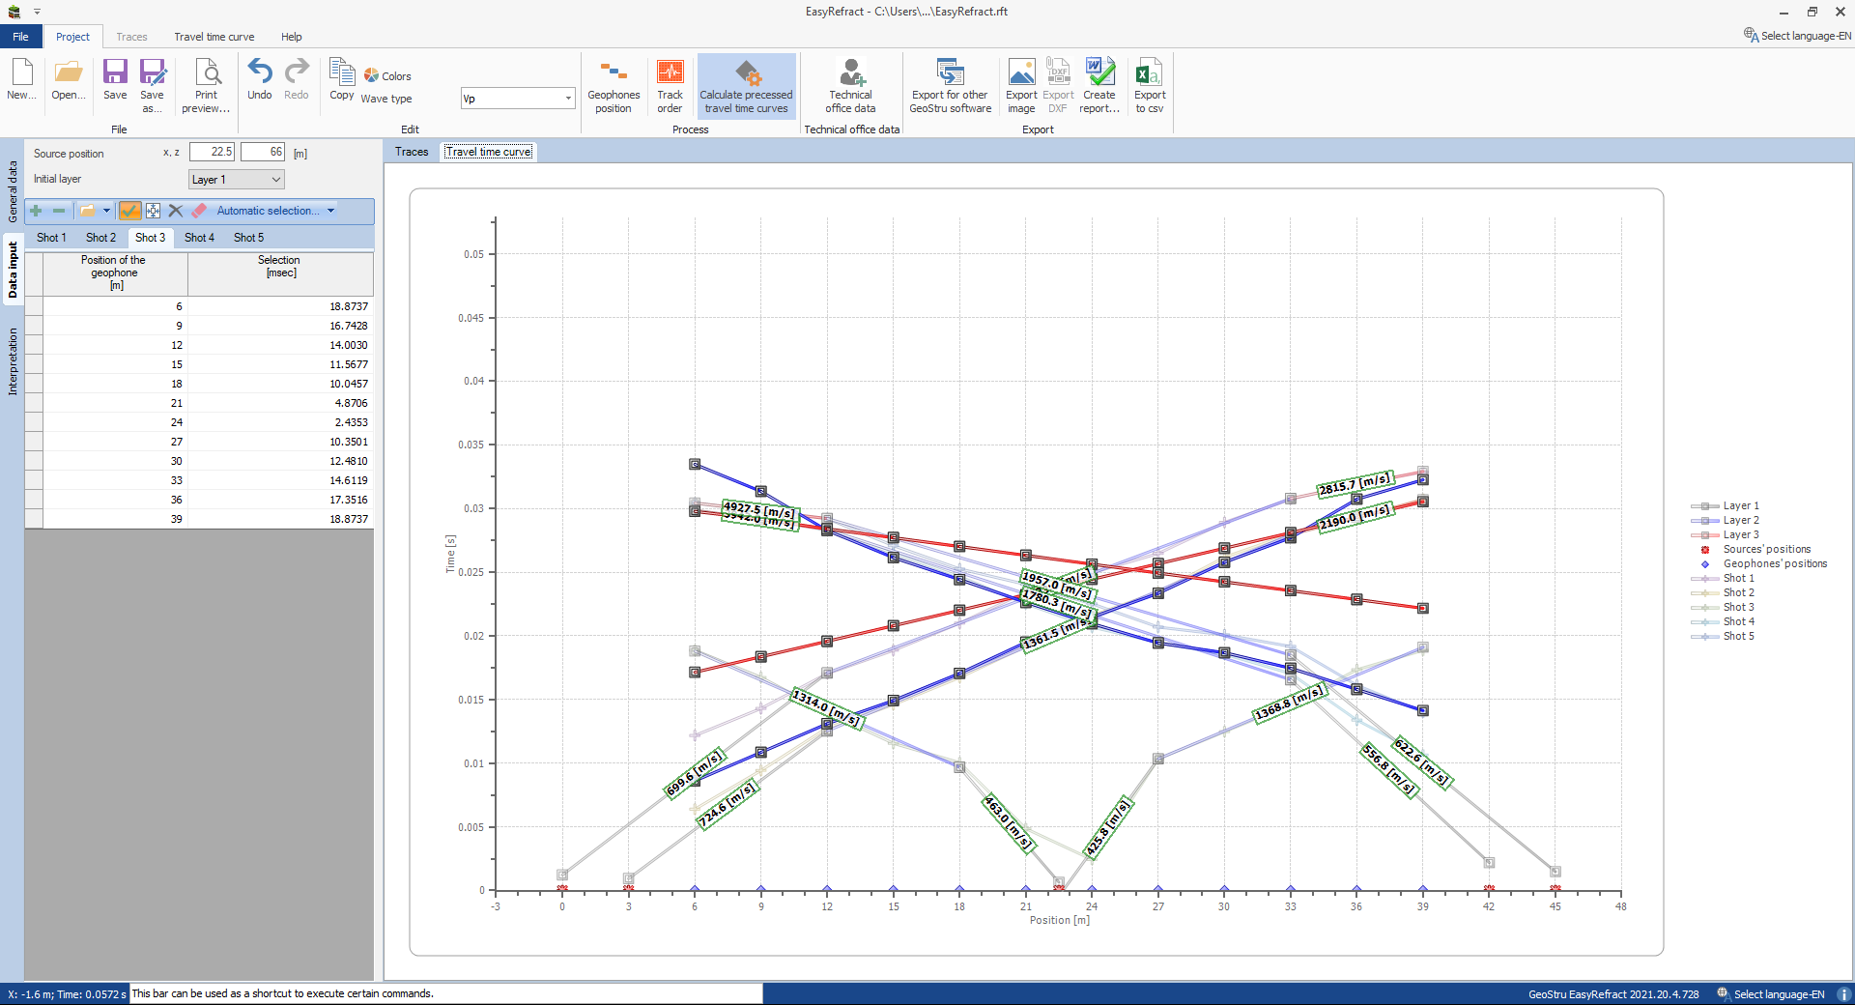Toggle Layer 3 in chart legend
This screenshot has width=1855, height=1005.
coord(1726,535)
